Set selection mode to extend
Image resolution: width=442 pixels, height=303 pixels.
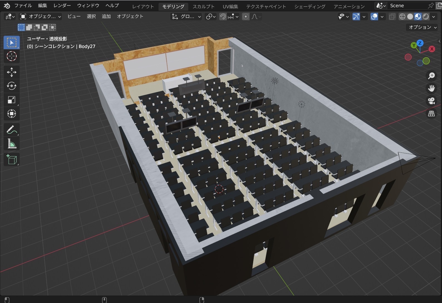29,27
